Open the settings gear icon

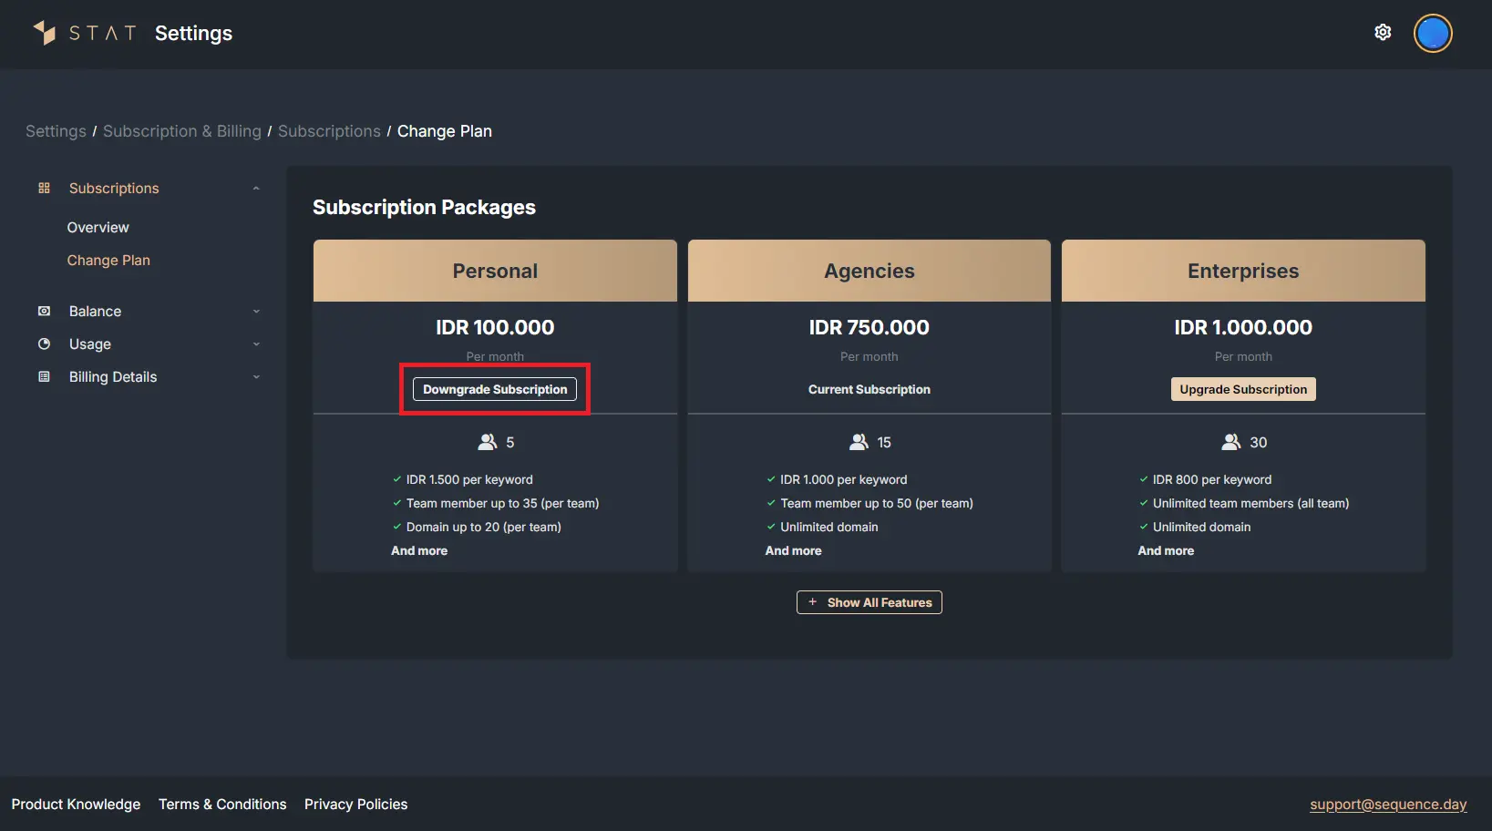[x=1383, y=33]
